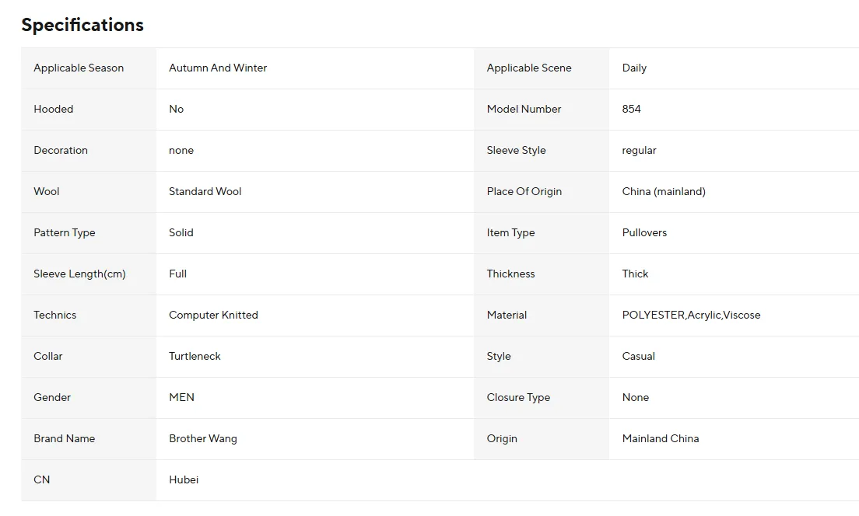Select the Thick thickness value
The height and width of the screenshot is (516, 859).
coord(635,274)
